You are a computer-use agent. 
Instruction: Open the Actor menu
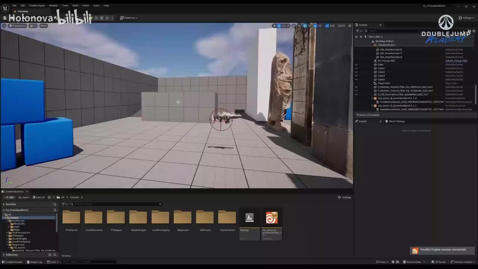[96, 6]
